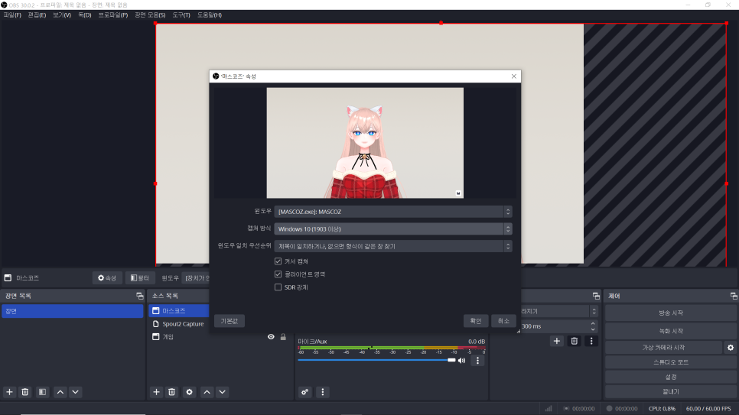Enable SDR 강제 checkbox

coord(278,287)
